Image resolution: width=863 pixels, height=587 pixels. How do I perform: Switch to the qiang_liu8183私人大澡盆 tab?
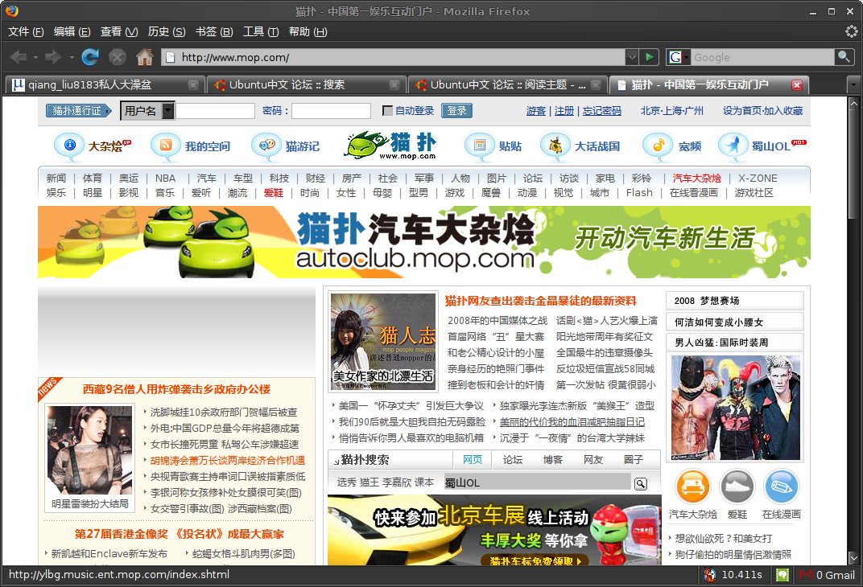(105, 84)
